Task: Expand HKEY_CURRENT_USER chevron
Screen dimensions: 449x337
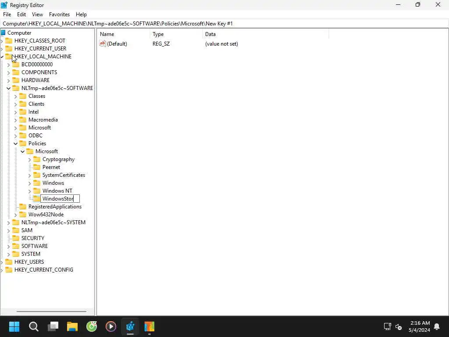Action: (x=2, y=49)
